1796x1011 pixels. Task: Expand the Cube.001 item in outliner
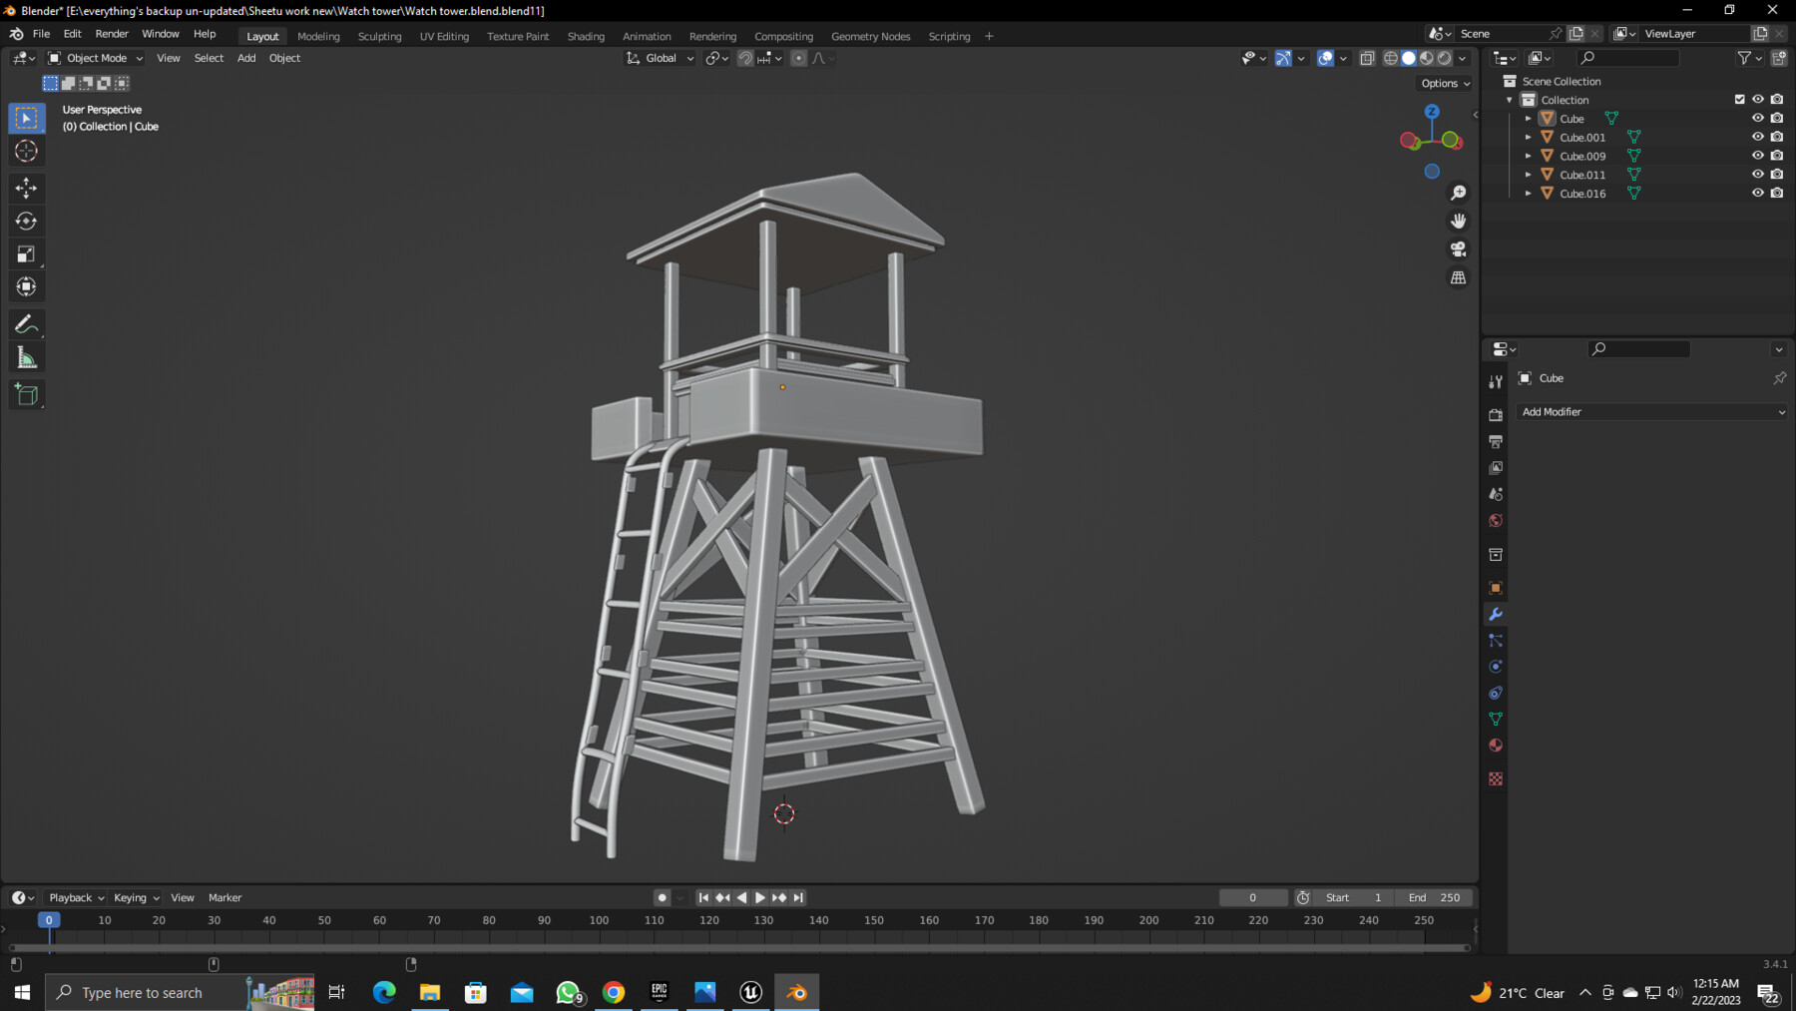pyautogui.click(x=1529, y=137)
